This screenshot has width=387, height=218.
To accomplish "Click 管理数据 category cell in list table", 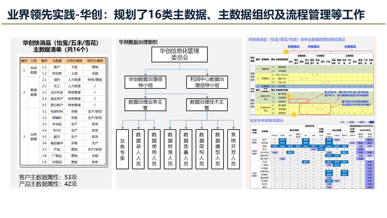I will point(34,92).
